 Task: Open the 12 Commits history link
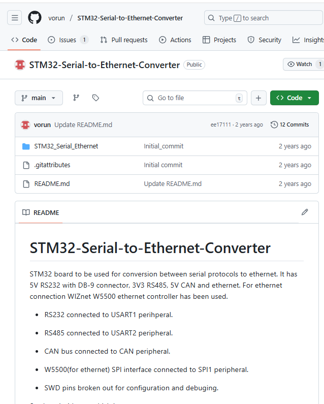click(289, 125)
